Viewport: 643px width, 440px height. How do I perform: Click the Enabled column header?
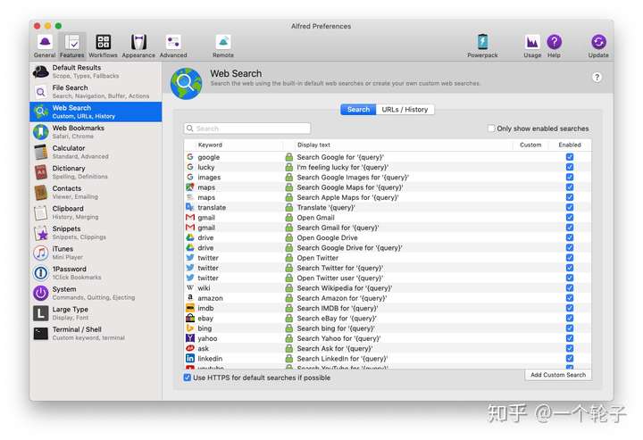point(570,145)
